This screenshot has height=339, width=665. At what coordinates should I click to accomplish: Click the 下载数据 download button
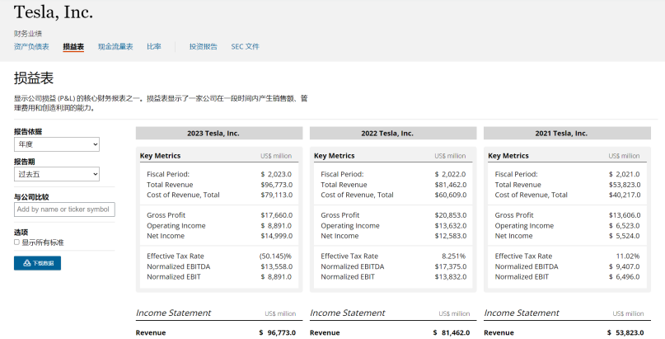pos(37,263)
